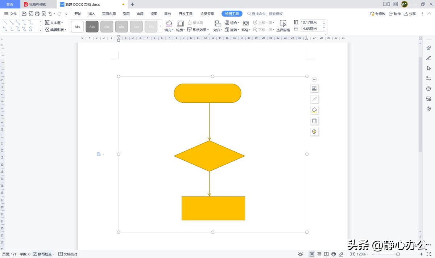The height and width of the screenshot is (258, 435).
Task: Click the Undo arrow icon
Action: click(x=50, y=14)
